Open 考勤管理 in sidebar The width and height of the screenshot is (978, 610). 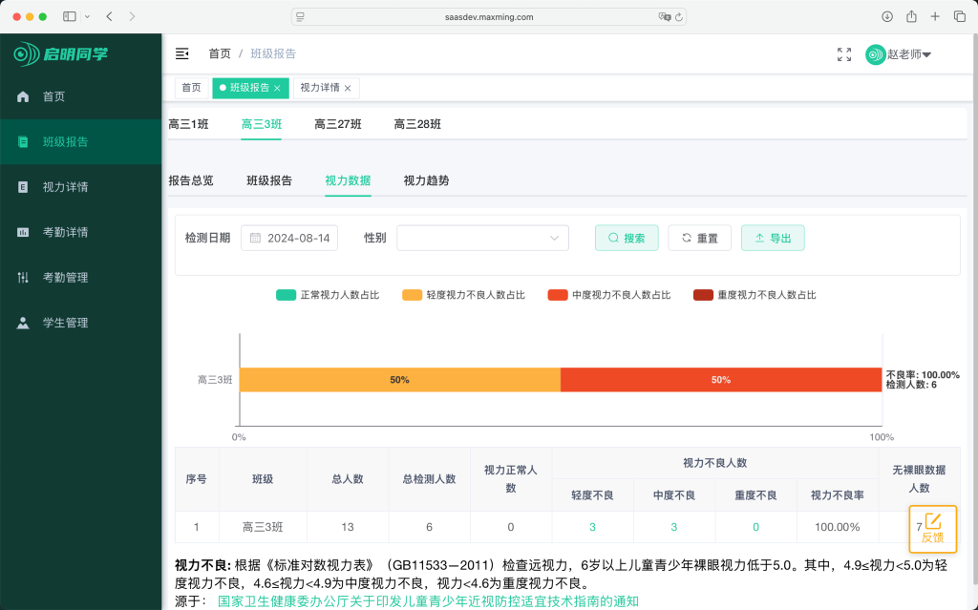[65, 278]
